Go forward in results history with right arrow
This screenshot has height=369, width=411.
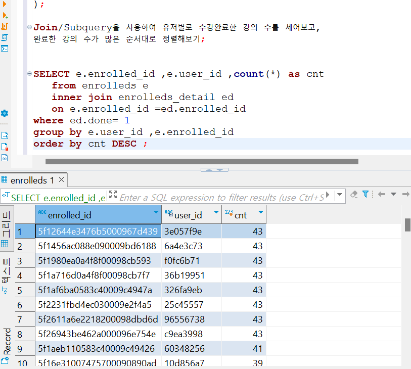pos(406,194)
